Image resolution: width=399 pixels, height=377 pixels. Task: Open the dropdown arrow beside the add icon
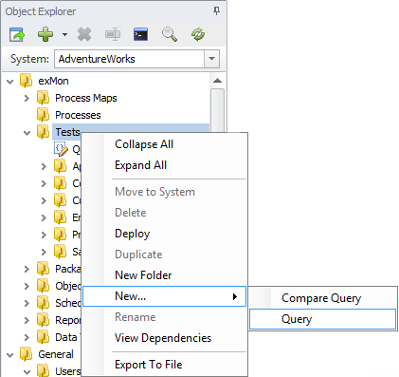click(64, 34)
